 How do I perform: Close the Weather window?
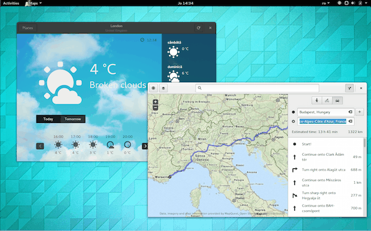210,28
